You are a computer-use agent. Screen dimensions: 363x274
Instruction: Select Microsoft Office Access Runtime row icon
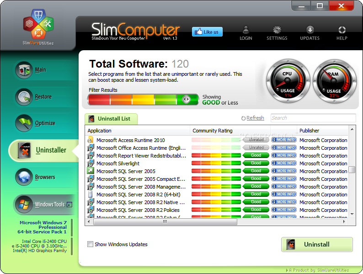tap(91, 148)
